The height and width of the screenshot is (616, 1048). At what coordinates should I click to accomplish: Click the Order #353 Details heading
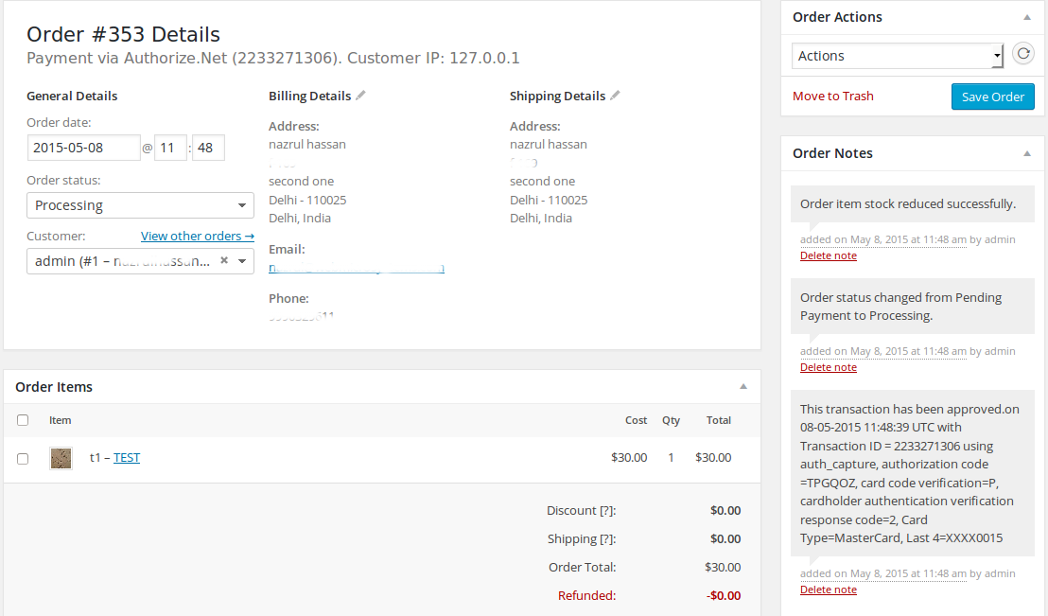[123, 34]
